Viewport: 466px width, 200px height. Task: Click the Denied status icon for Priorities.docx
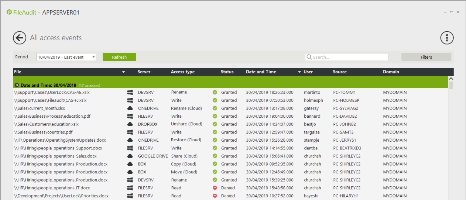(x=215, y=196)
